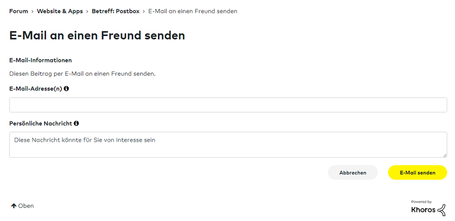The width and height of the screenshot is (455, 221).
Task: Click the current breadcrumb E-Mail an einen Freund senden
Action: pos(193,11)
